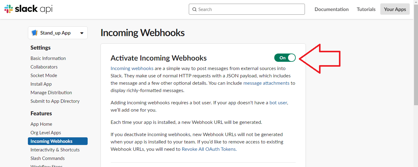Image resolution: width=418 pixels, height=167 pixels.
Task: Open the message attachments link
Action: (x=266, y=83)
